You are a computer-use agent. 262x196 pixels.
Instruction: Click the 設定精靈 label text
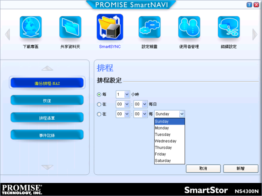tap(149, 47)
